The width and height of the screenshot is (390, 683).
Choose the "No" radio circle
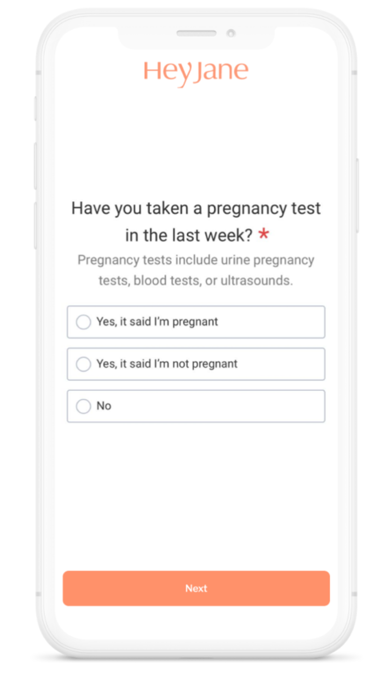pyautogui.click(x=83, y=406)
